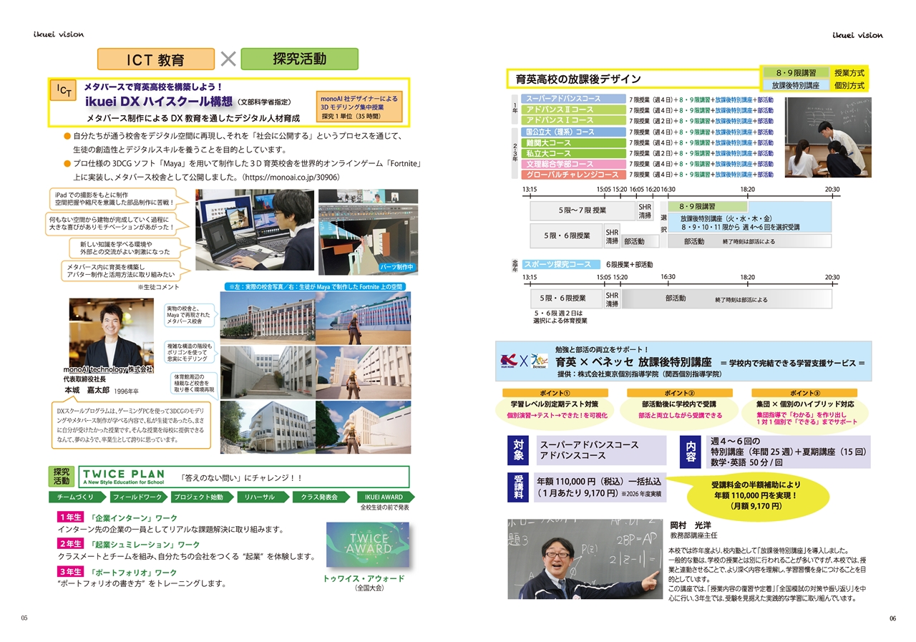Click the 'チームづくり' step arrow
Screen dimensions: 916x642
(x=76, y=497)
